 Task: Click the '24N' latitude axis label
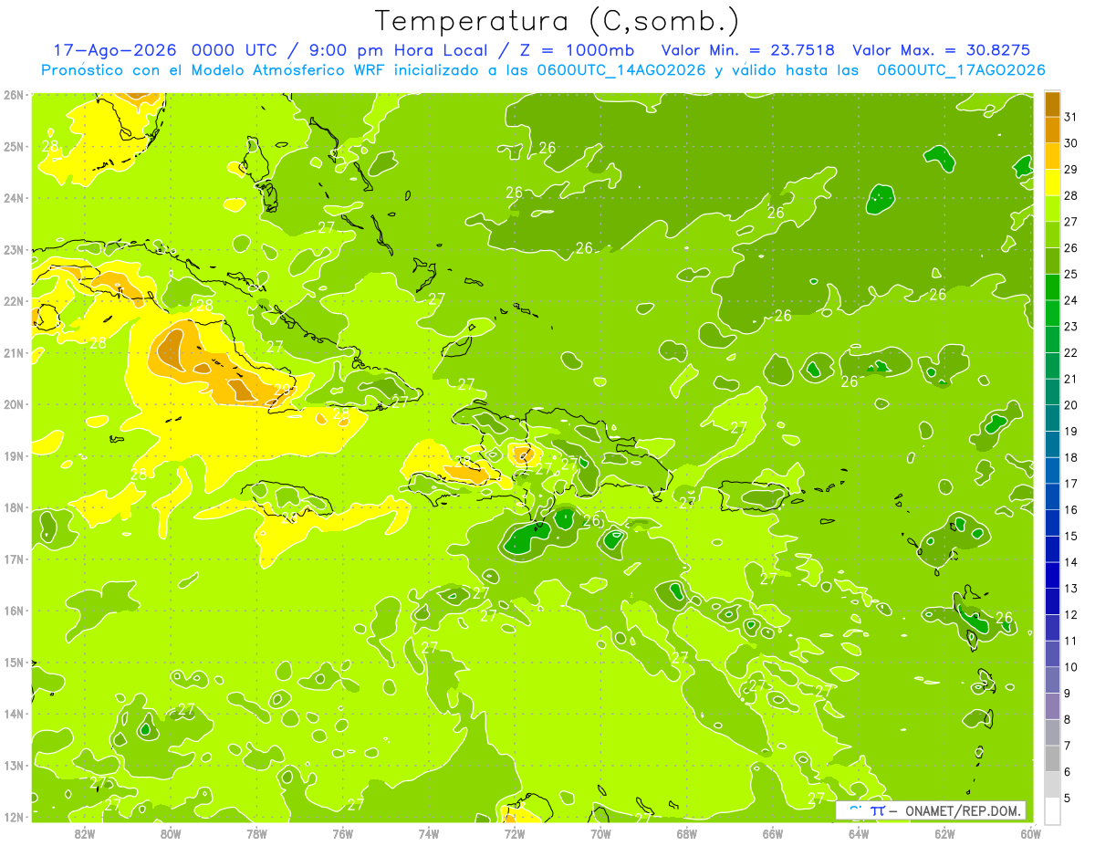14,198
